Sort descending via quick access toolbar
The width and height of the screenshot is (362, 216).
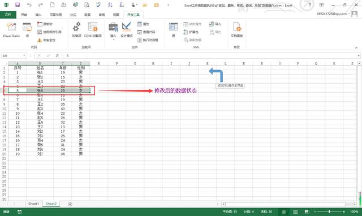coord(122,5)
